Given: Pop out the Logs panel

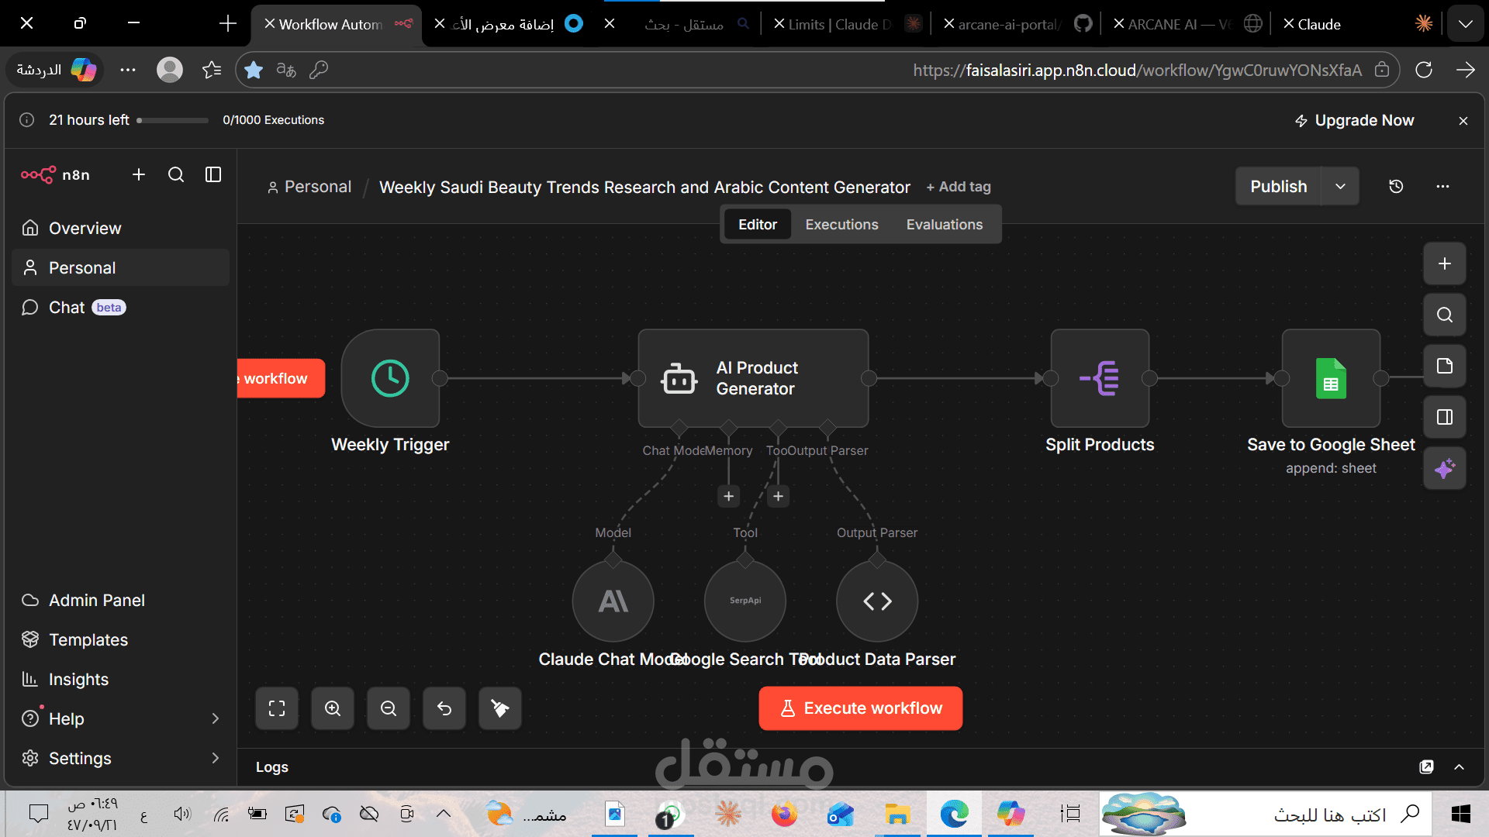Looking at the screenshot, I should click(x=1426, y=766).
